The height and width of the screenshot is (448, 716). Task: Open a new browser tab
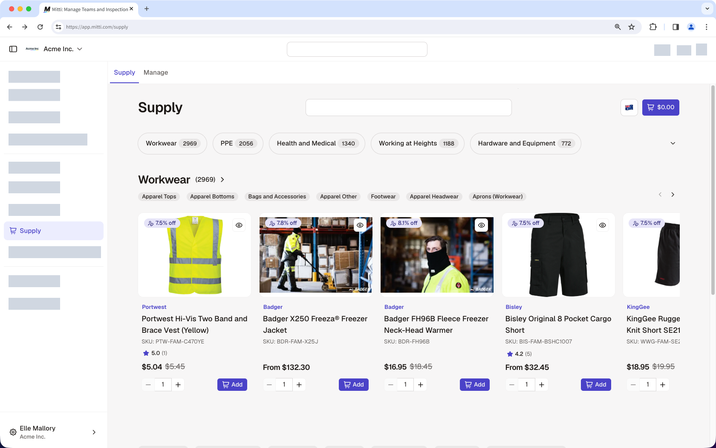pos(147,9)
